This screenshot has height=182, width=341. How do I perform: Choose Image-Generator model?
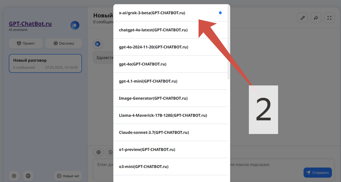[x=170, y=98]
